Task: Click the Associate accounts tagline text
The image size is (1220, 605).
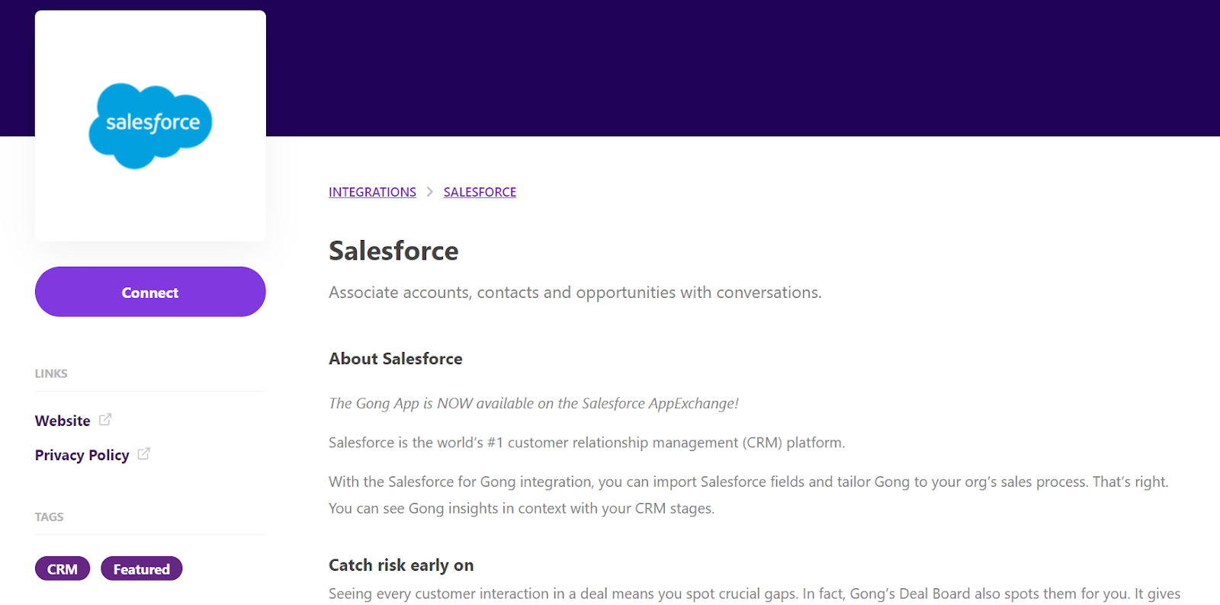Action: [x=575, y=293]
